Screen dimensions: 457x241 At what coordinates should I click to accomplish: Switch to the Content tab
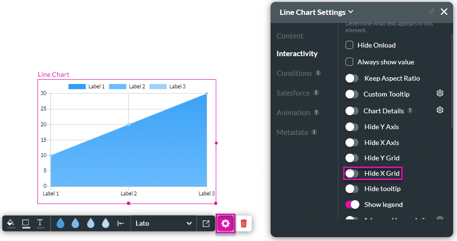click(290, 36)
